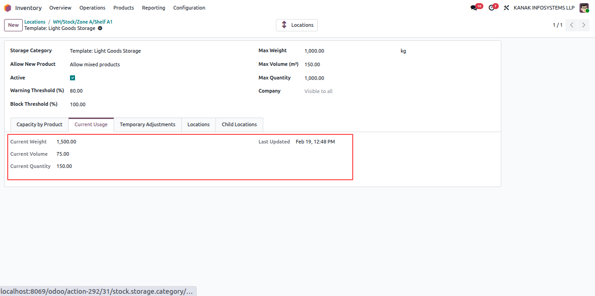Image resolution: width=595 pixels, height=296 pixels.
Task: Go to previous record arrow
Action: pos(572,25)
